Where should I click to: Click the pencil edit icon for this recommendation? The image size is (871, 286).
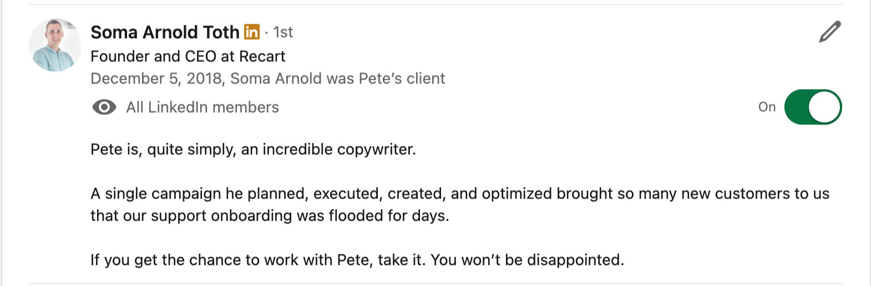pos(829,32)
